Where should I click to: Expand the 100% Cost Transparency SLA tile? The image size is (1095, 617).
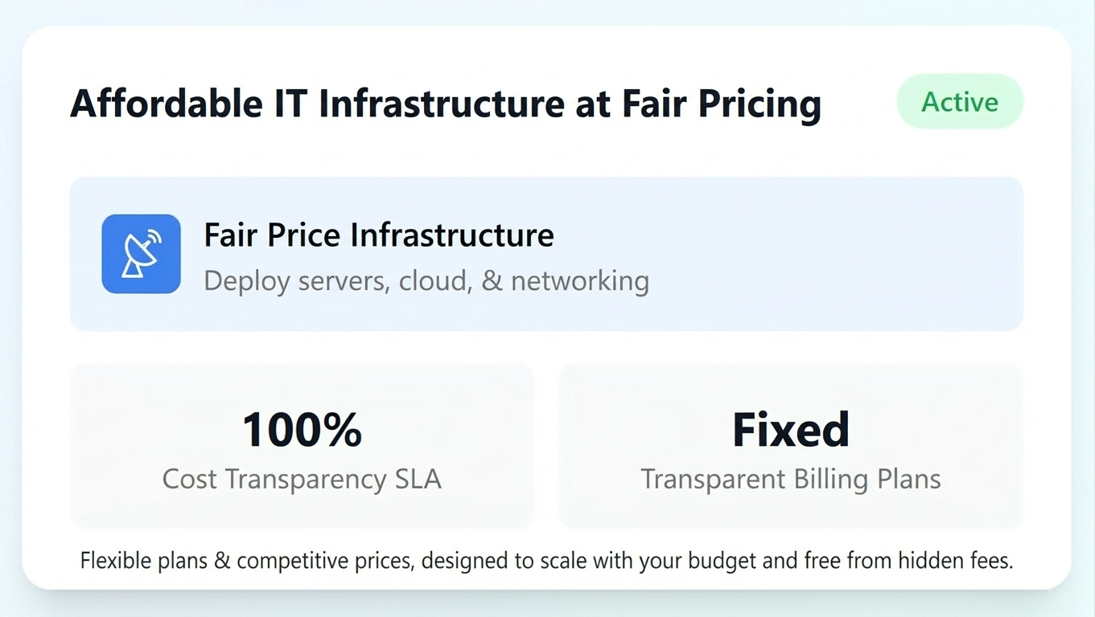point(302,444)
